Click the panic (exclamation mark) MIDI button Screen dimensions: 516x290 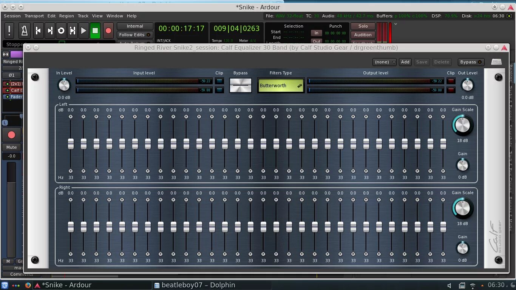click(9, 31)
